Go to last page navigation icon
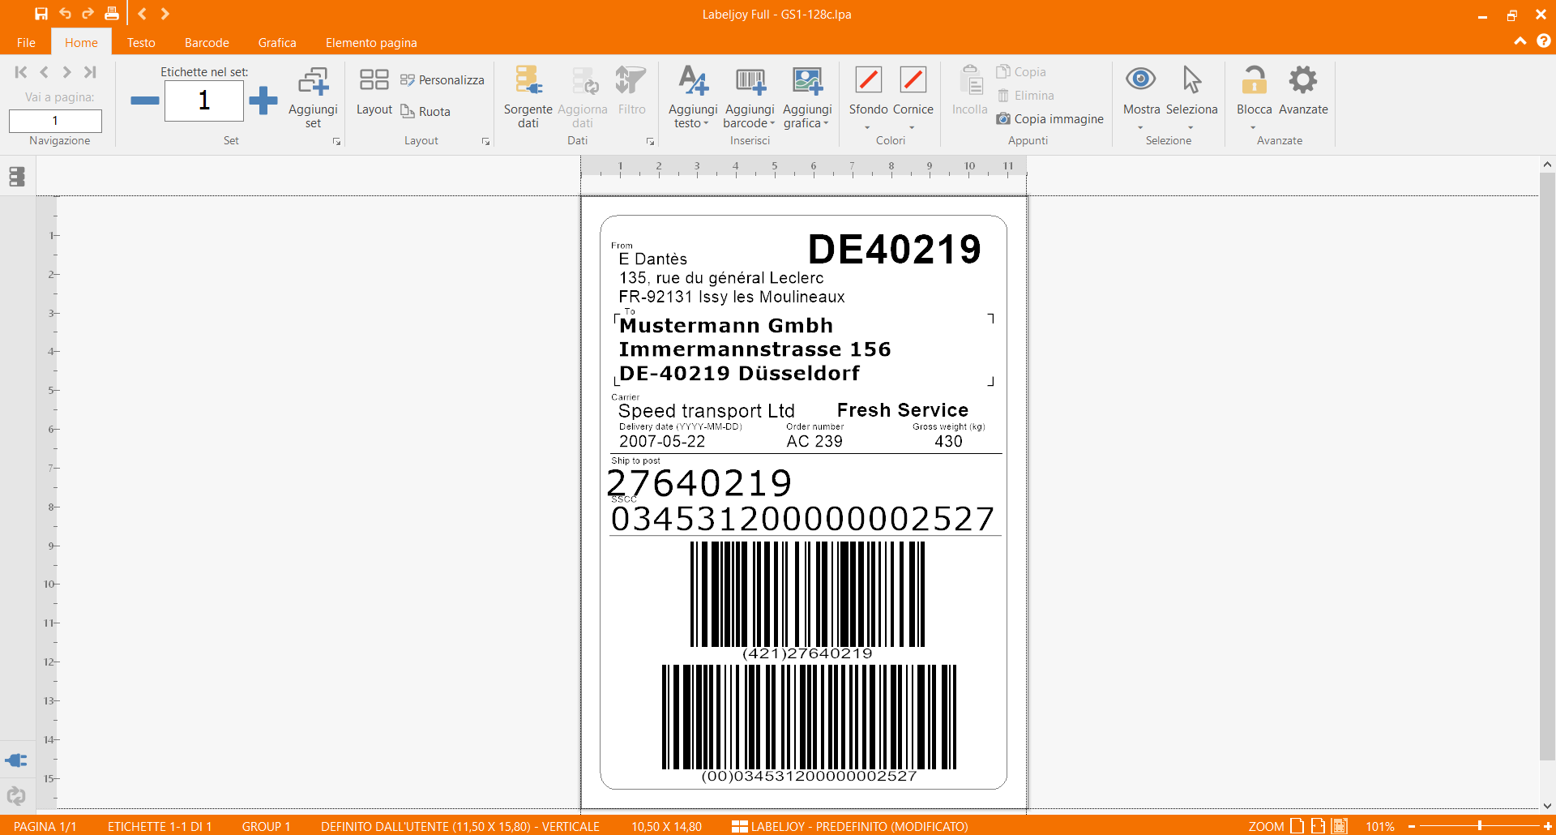The width and height of the screenshot is (1556, 835). (x=90, y=72)
